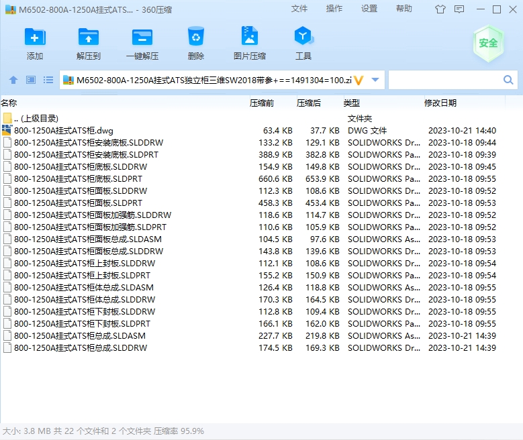The image size is (523, 440).
Task: Select 800-1250A挂式ATS柜体总成.SLDDRW
Action: click(x=85, y=300)
